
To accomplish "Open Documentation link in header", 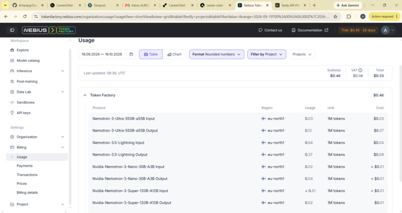I will tap(310, 30).
